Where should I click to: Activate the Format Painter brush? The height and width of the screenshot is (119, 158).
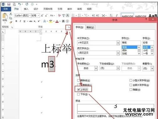[11, 22]
